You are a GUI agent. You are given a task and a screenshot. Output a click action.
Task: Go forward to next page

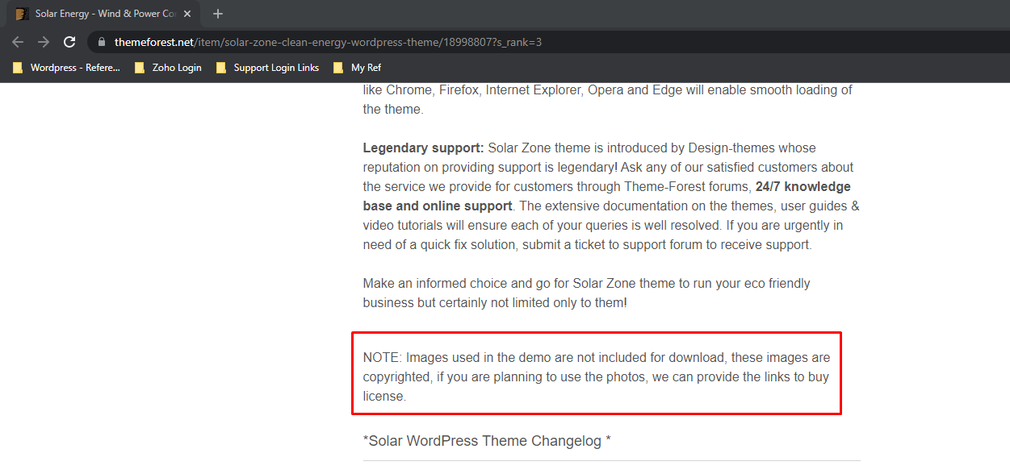(x=44, y=42)
